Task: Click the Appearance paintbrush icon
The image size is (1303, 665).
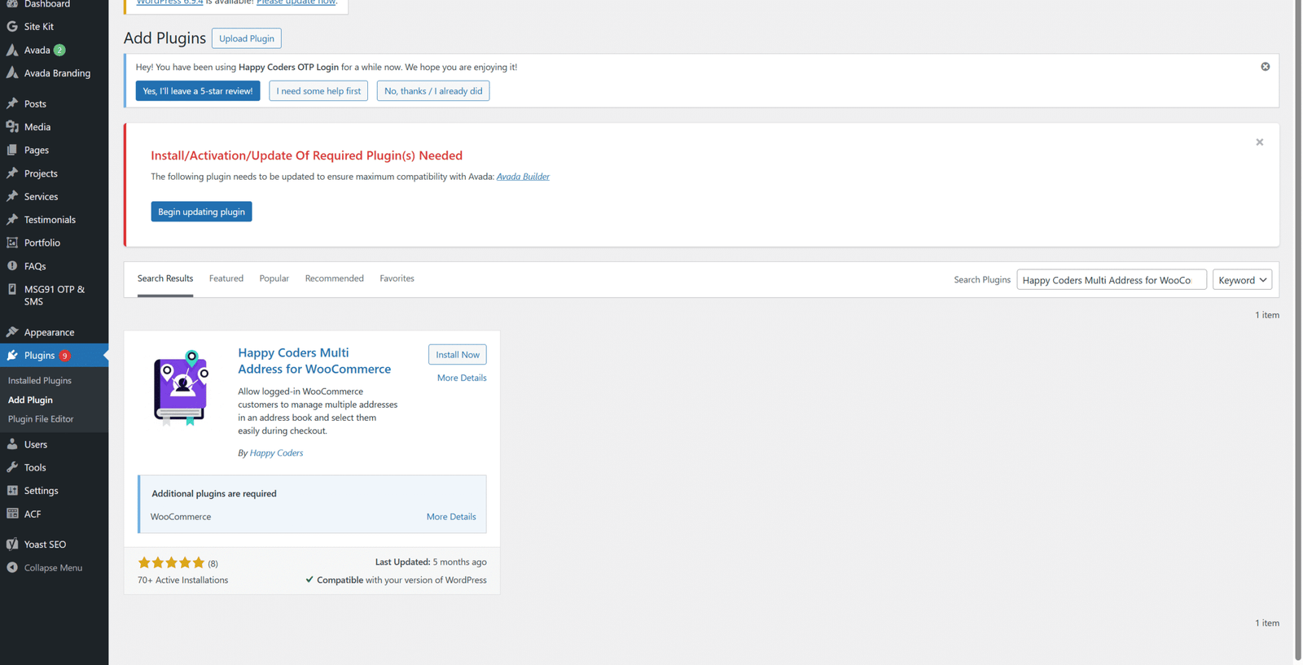Action: pos(12,332)
